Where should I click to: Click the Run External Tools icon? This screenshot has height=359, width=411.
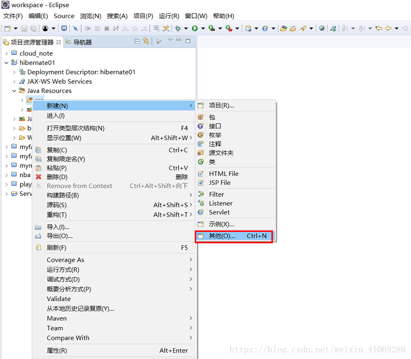coord(229,28)
